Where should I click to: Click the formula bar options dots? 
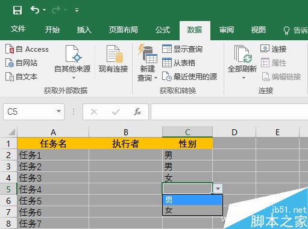[x=74, y=112]
